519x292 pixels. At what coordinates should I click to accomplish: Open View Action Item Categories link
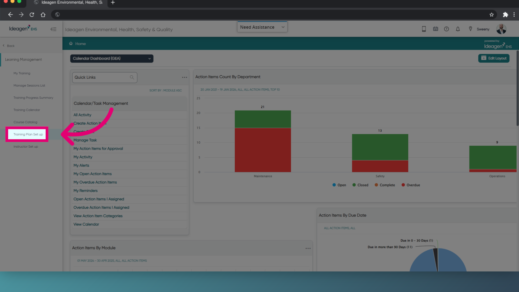pos(98,216)
